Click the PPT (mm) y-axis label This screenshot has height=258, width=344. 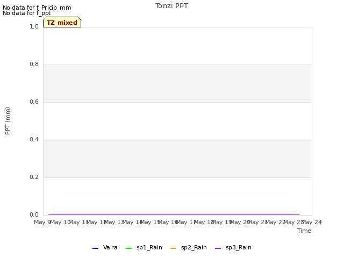pyautogui.click(x=8, y=121)
